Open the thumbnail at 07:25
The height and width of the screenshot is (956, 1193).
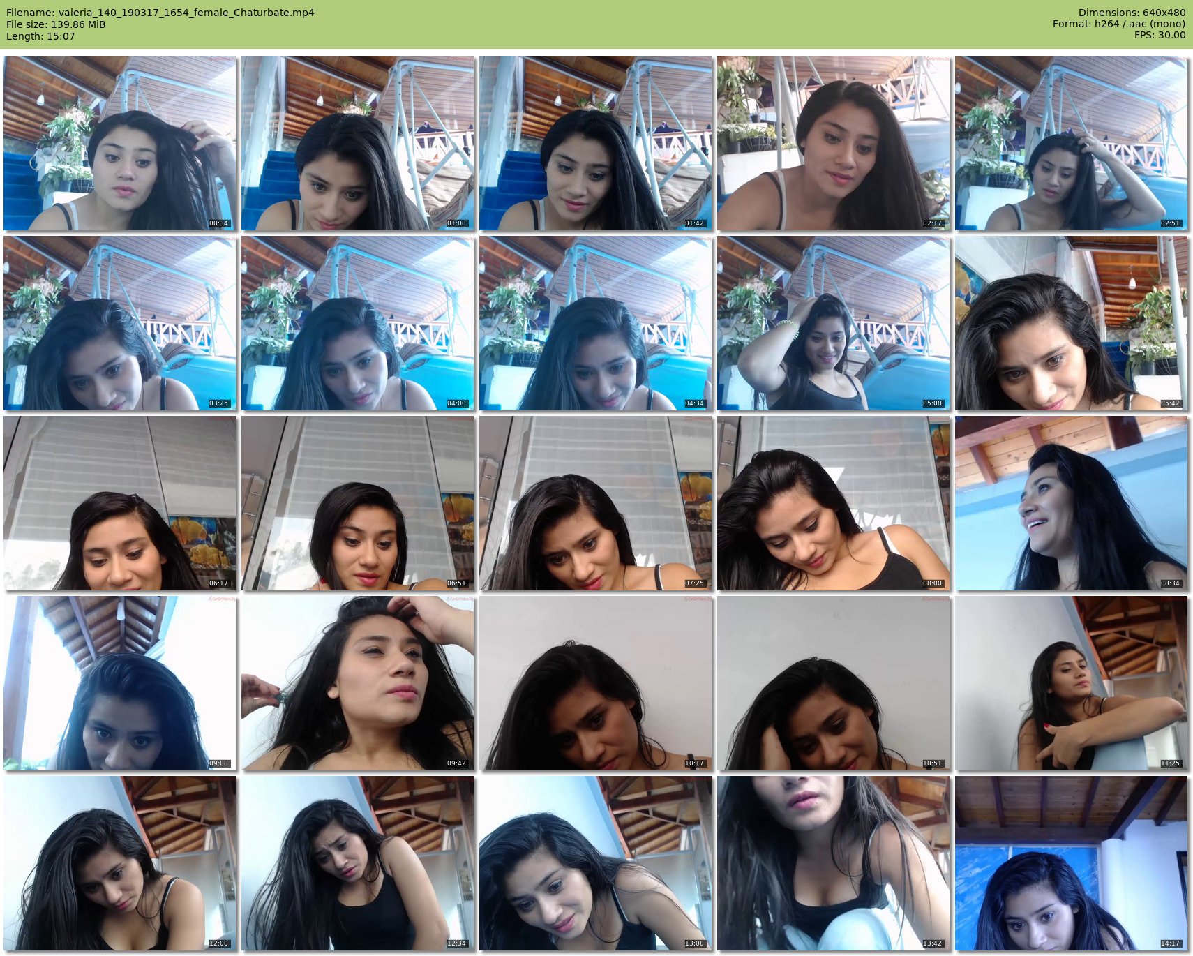(x=596, y=503)
